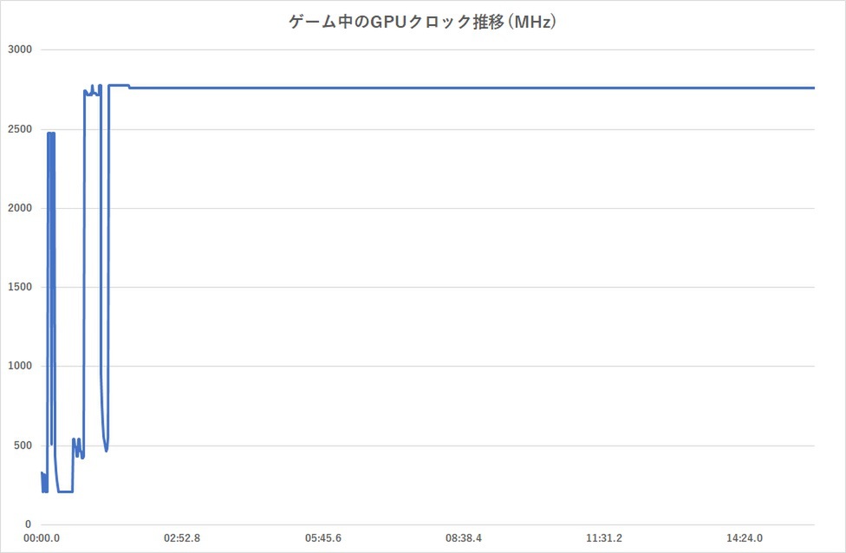Click the 1500 y-axis label
Image resolution: width=846 pixels, height=553 pixels.
[x=19, y=287]
